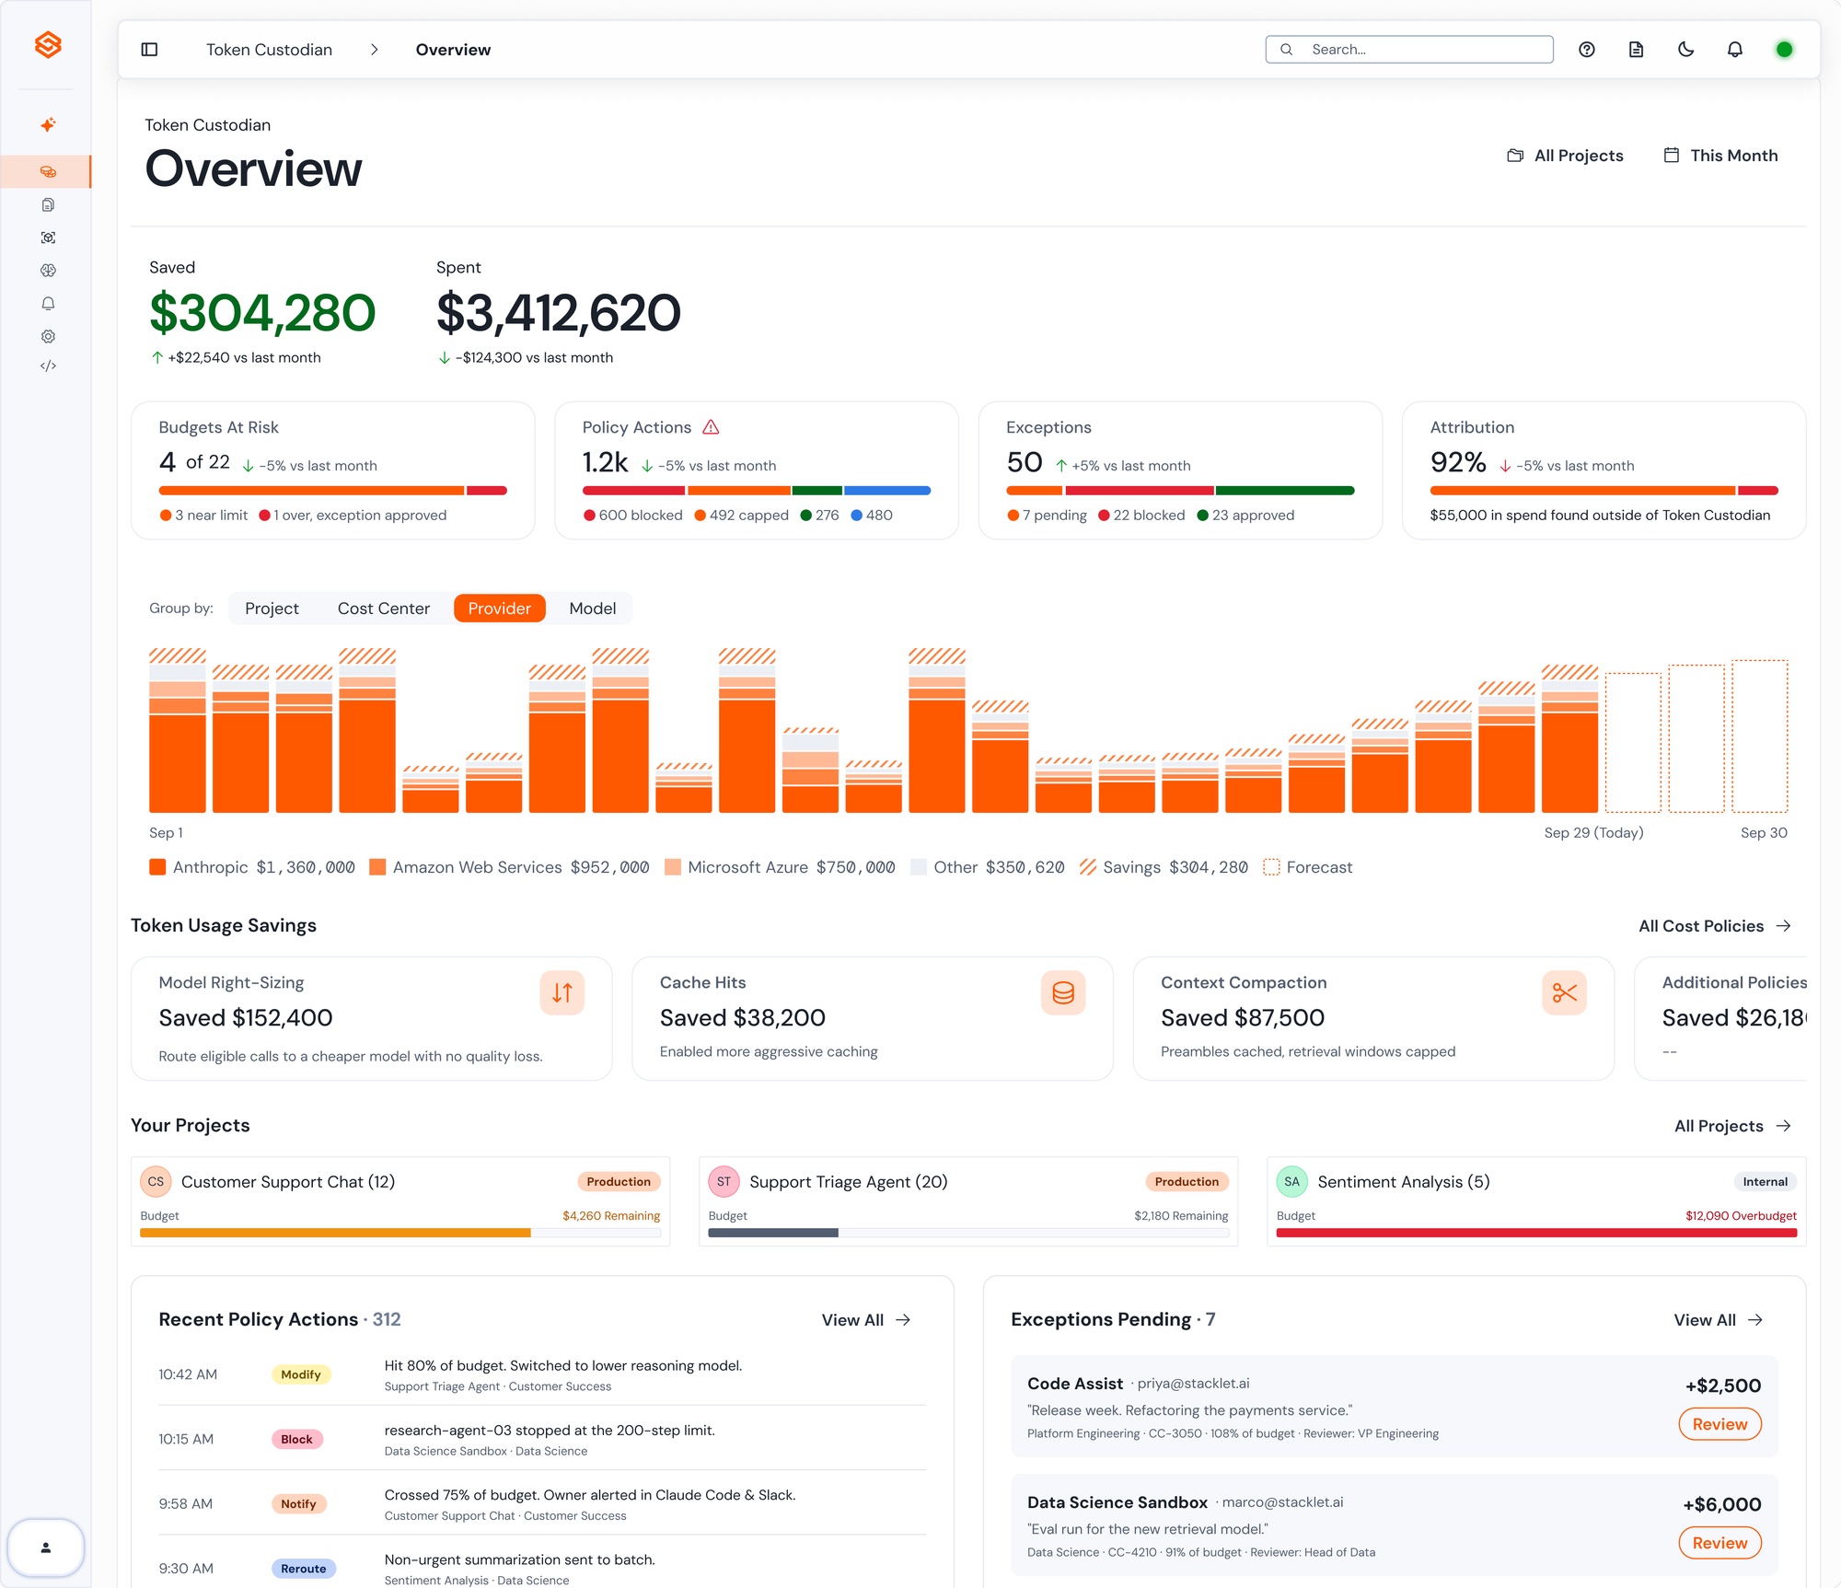This screenshot has width=1841, height=1588.
Task: Click the Reroute tag at 9:30 AM
Action: pyautogui.click(x=304, y=1569)
